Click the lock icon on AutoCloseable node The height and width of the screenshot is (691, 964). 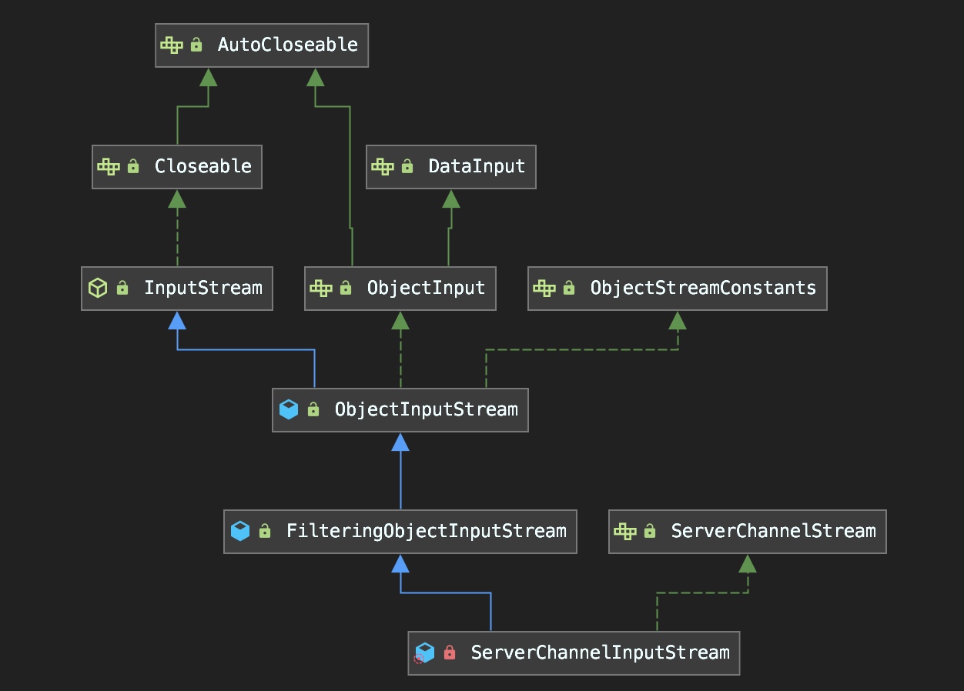196,45
